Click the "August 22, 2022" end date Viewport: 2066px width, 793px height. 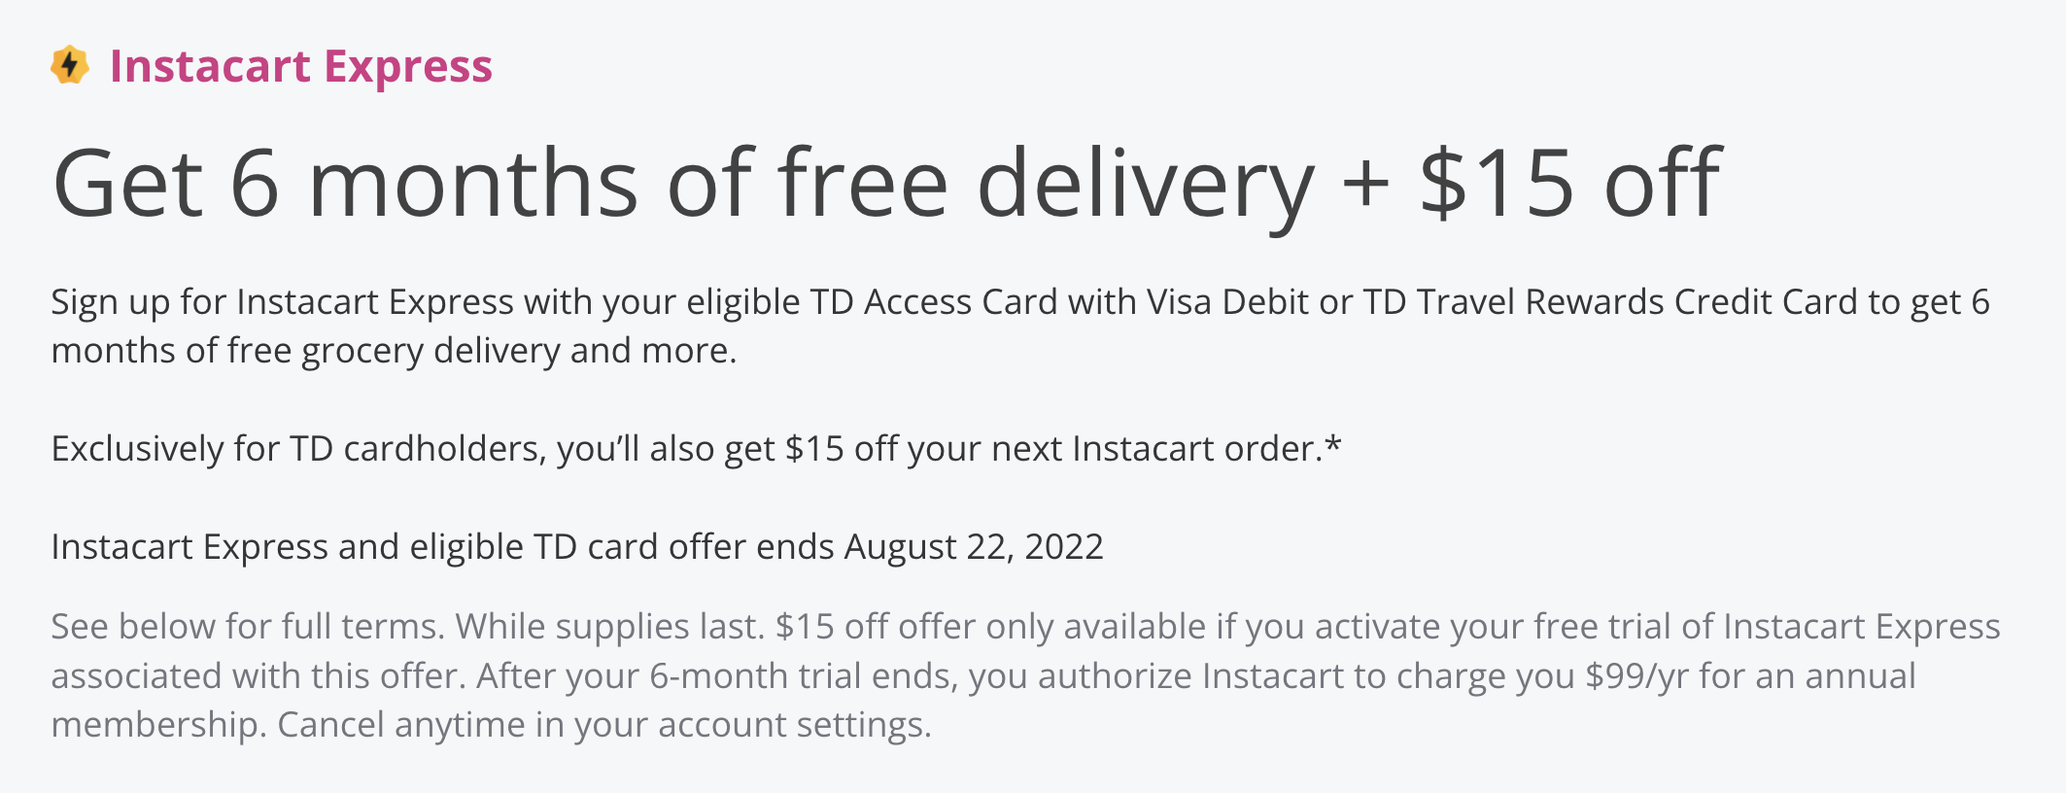(973, 547)
